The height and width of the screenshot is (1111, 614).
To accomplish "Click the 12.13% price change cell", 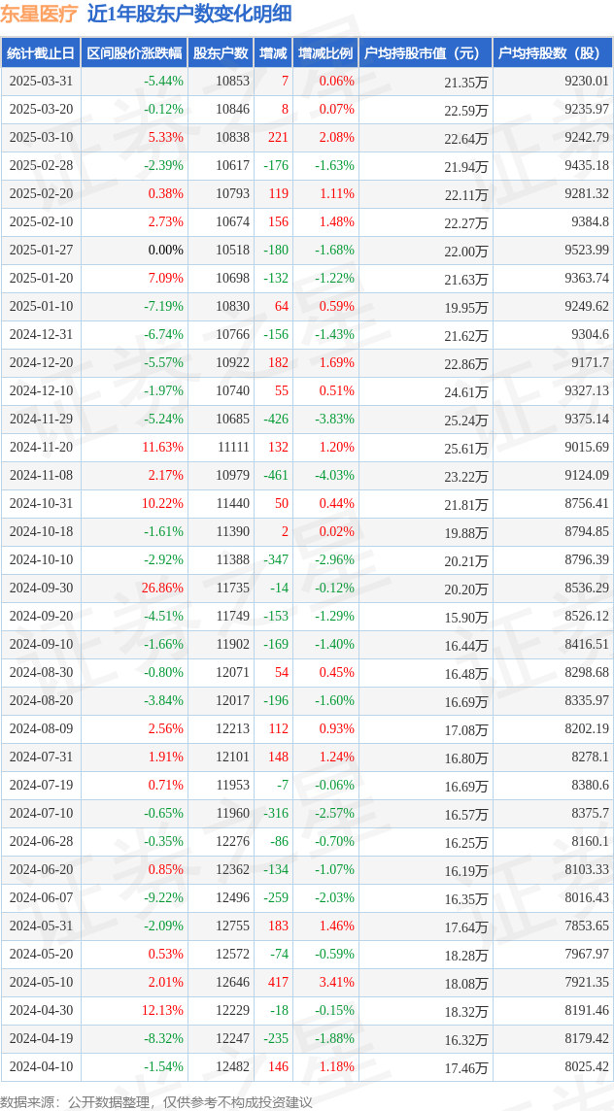I will pos(164,1010).
